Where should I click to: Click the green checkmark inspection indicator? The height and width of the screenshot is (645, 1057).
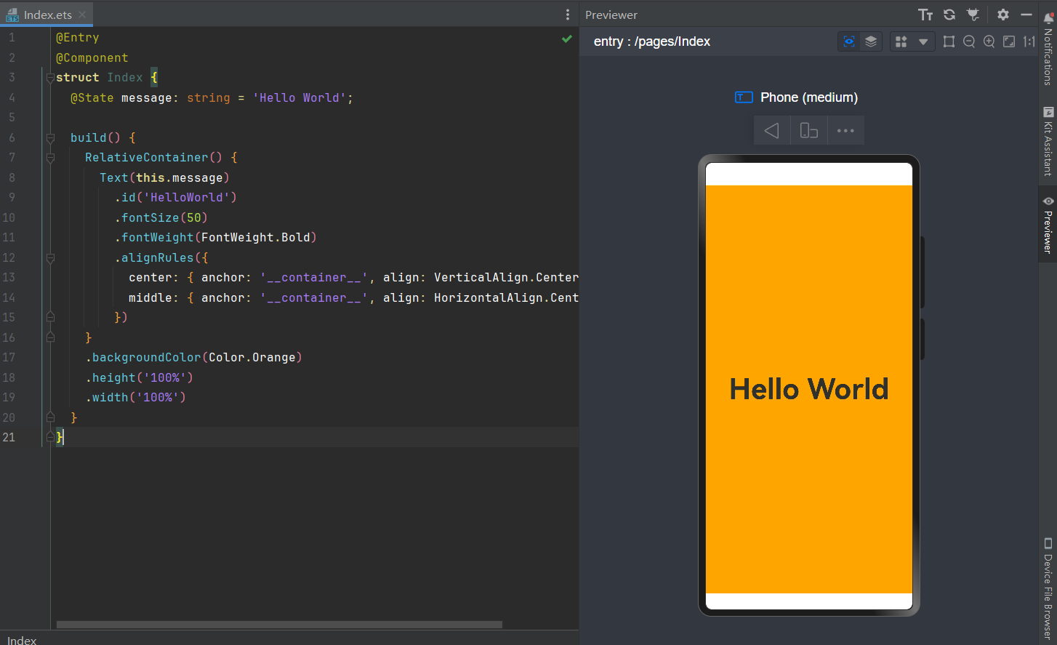pos(567,39)
